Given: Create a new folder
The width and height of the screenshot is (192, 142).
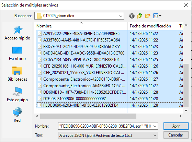Looking at the screenshot, I should (148, 16).
